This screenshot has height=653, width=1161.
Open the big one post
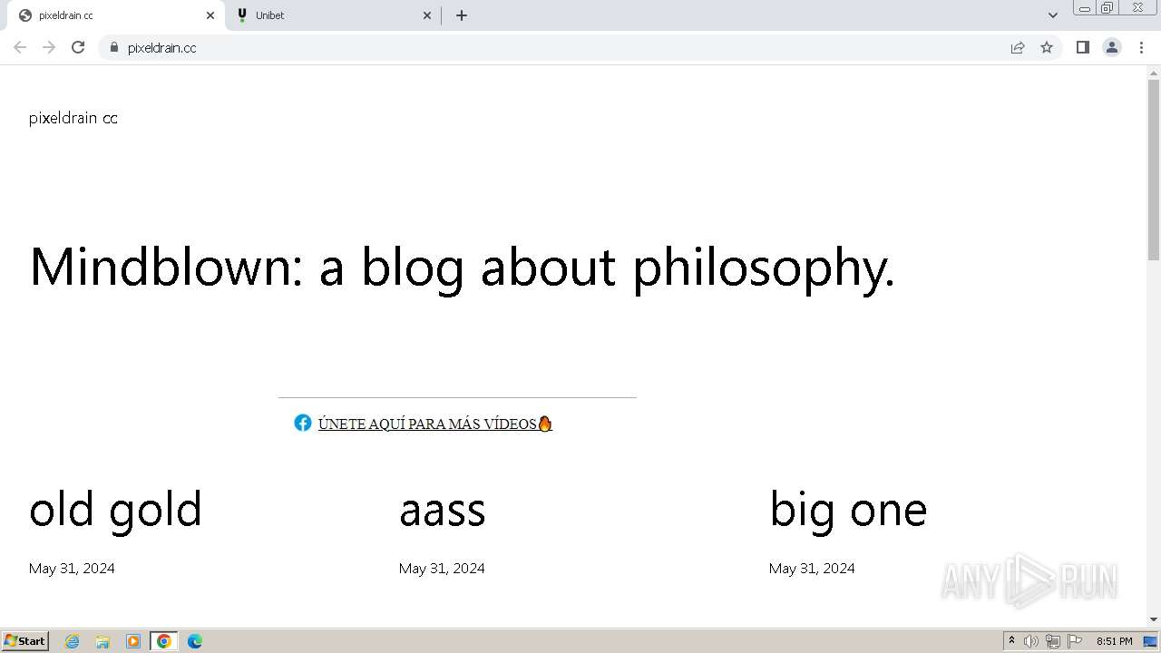click(x=848, y=510)
